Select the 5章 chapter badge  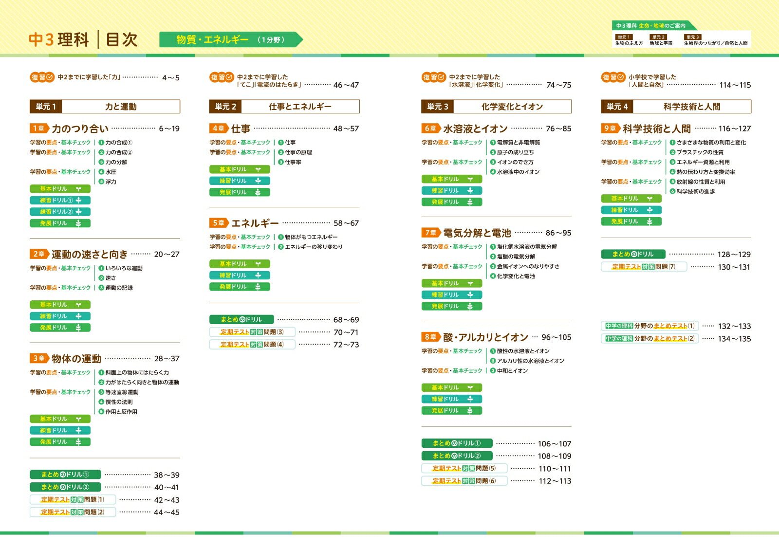coord(219,223)
